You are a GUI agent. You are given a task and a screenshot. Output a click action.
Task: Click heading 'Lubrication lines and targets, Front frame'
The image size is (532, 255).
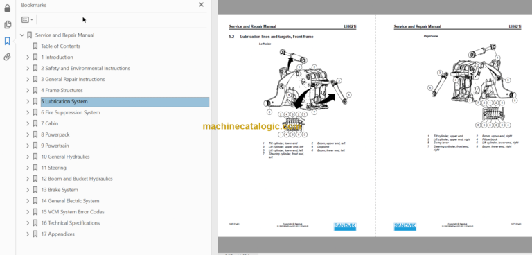pos(276,37)
